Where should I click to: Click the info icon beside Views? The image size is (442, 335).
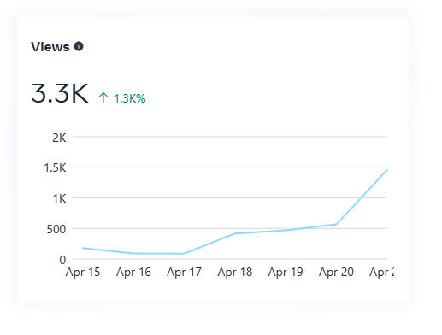(x=79, y=46)
